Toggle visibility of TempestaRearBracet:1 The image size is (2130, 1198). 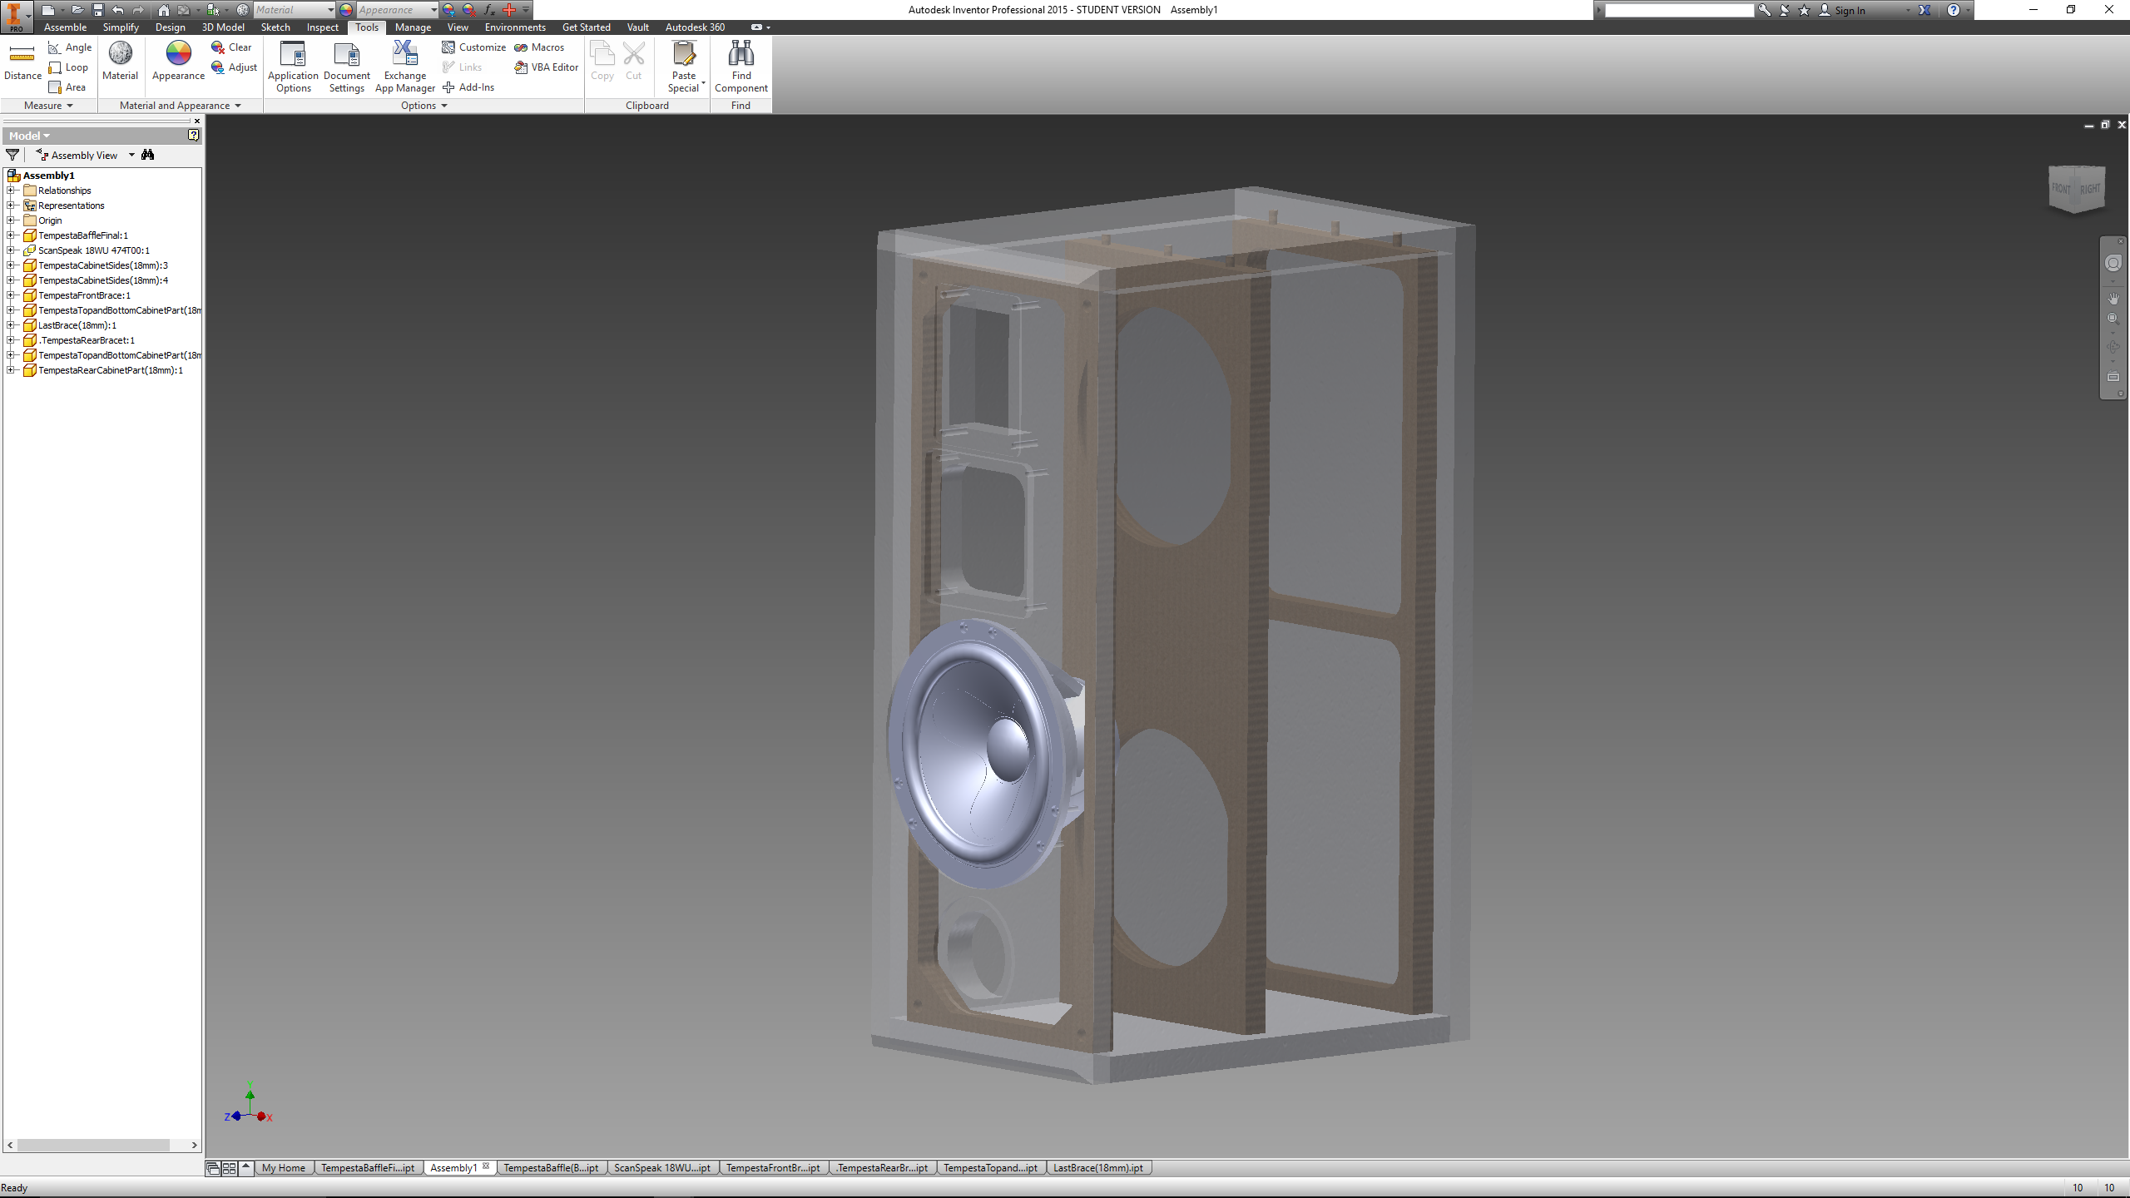pyautogui.click(x=87, y=339)
